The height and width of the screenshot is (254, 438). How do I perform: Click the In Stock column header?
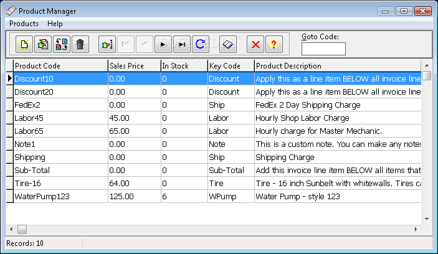tap(184, 66)
